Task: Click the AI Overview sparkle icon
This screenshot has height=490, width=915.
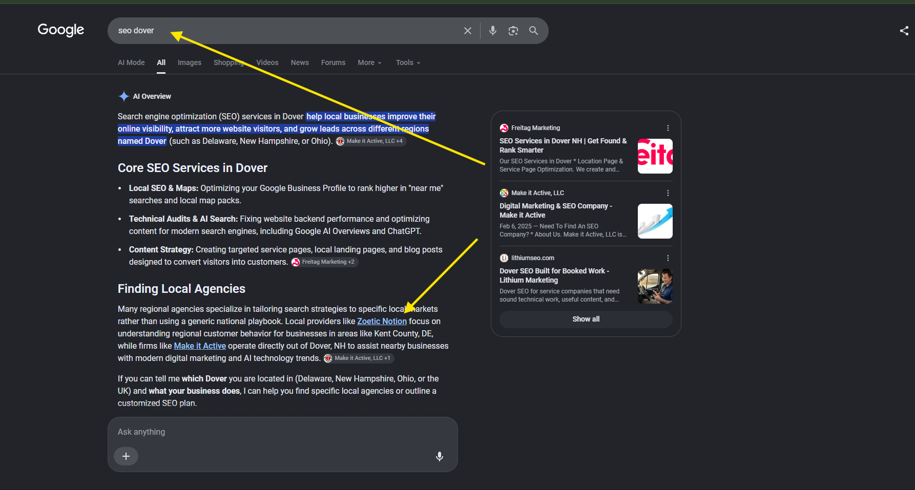Action: pos(124,96)
